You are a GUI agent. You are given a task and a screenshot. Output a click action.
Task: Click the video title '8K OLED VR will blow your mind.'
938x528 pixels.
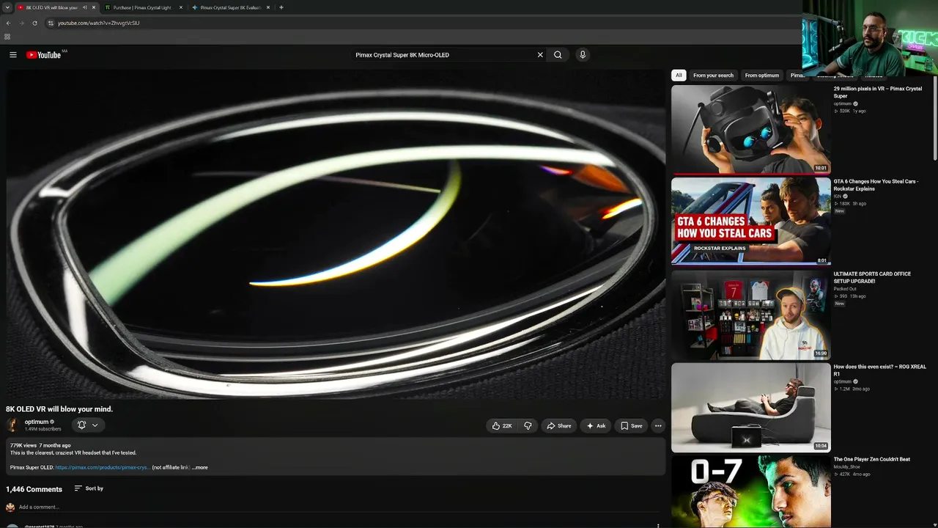[59, 409]
